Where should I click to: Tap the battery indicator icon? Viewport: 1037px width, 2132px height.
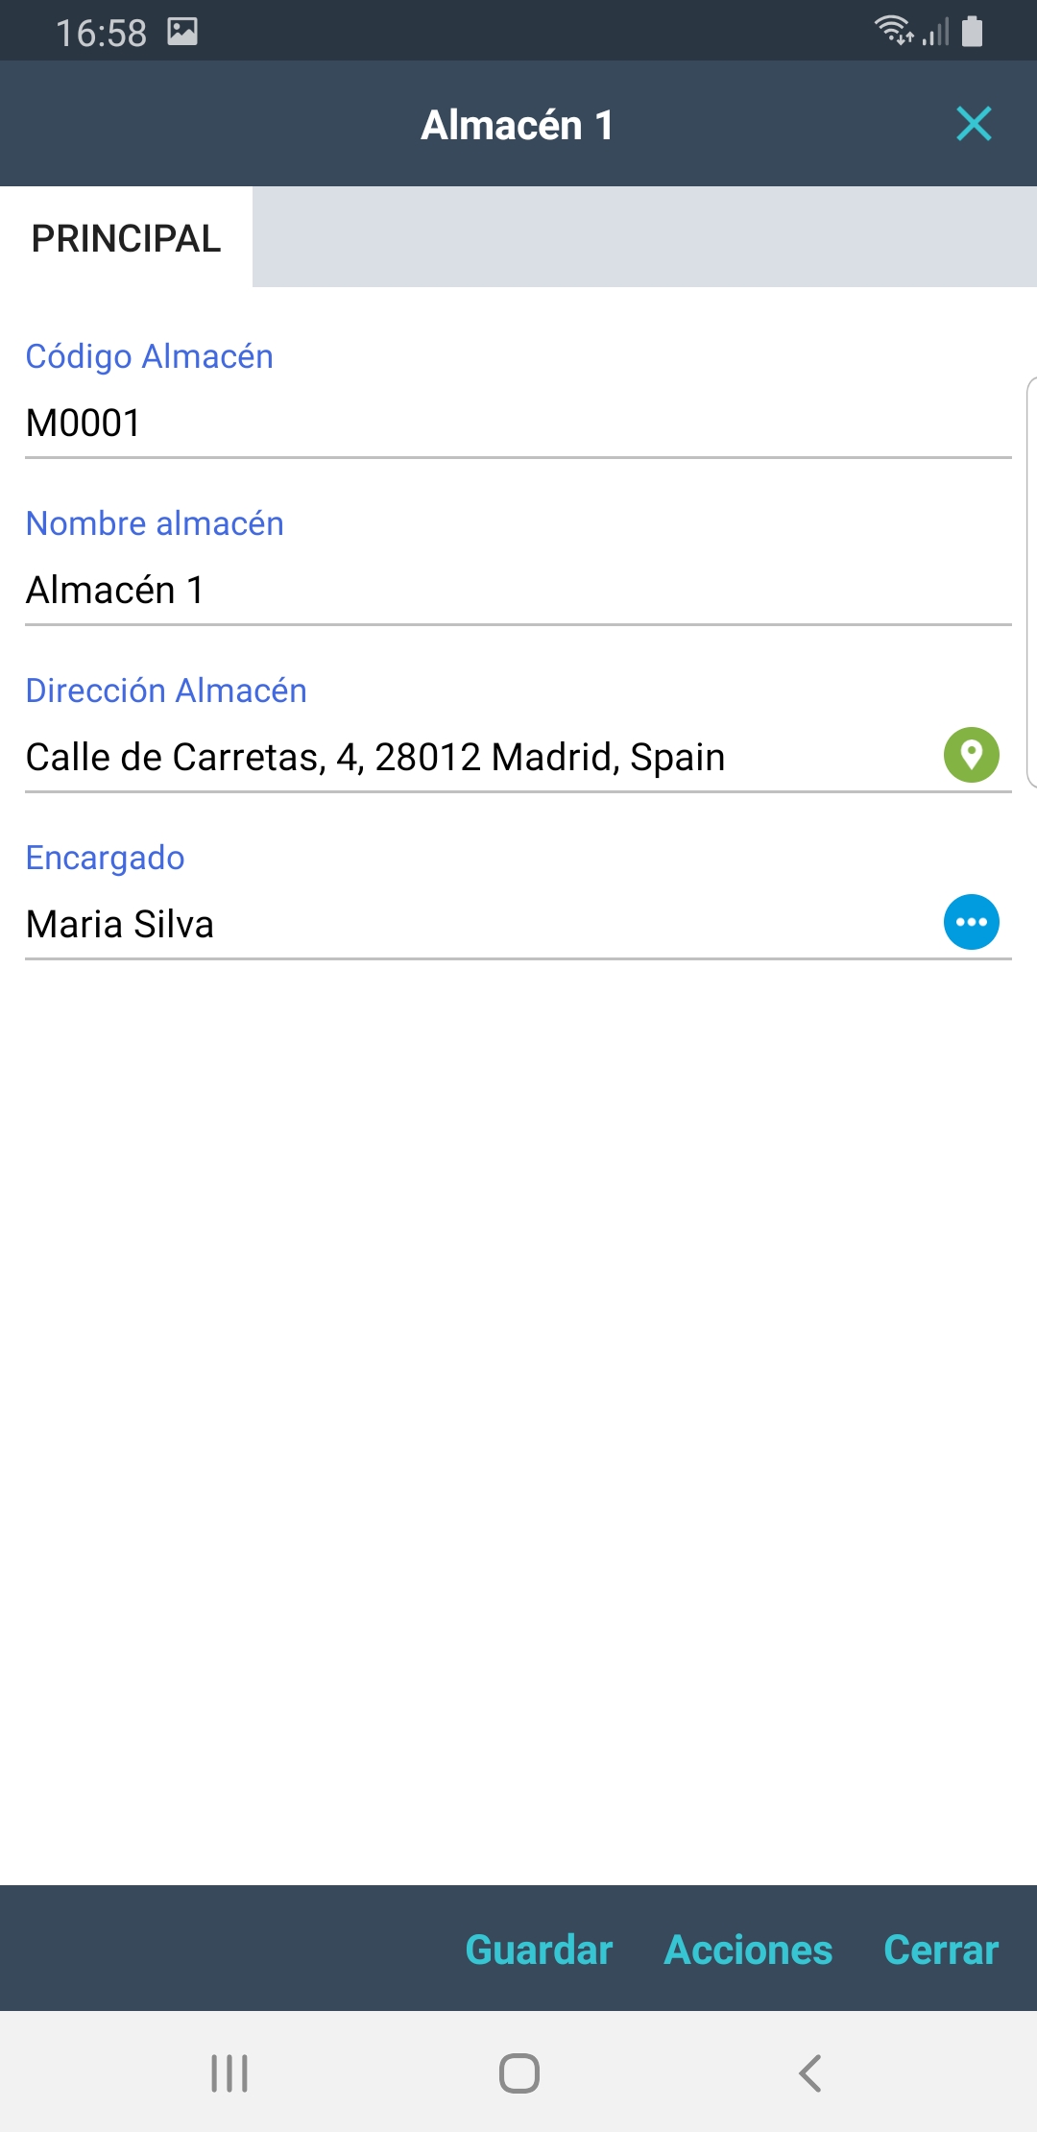coord(973,31)
